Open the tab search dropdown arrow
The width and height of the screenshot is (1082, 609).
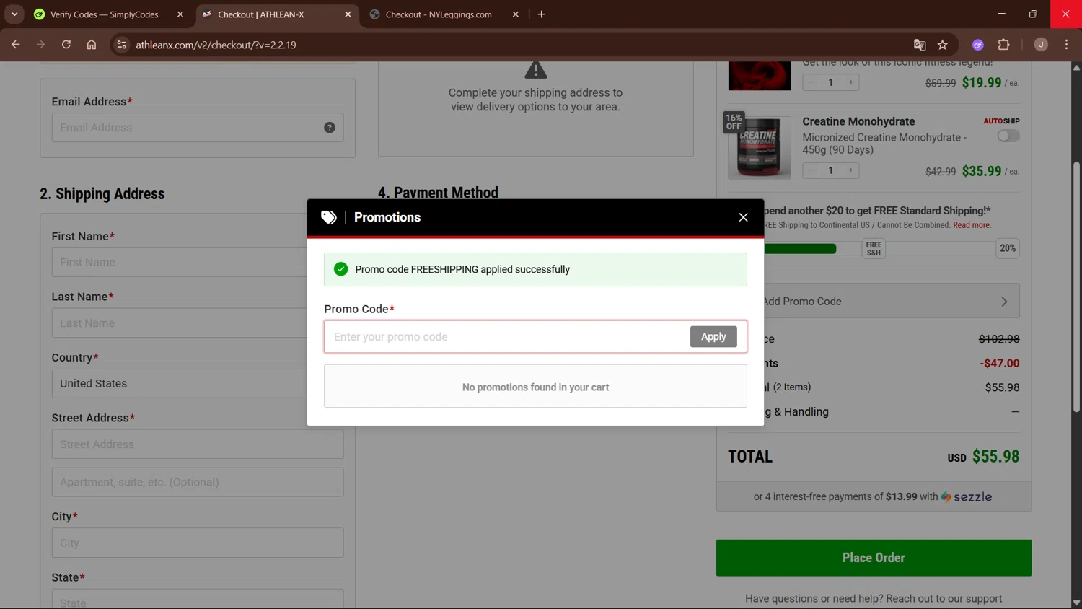coord(14,14)
